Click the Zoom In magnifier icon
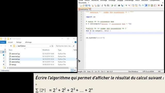The height and width of the screenshot is (93, 165). (x=126, y=5)
